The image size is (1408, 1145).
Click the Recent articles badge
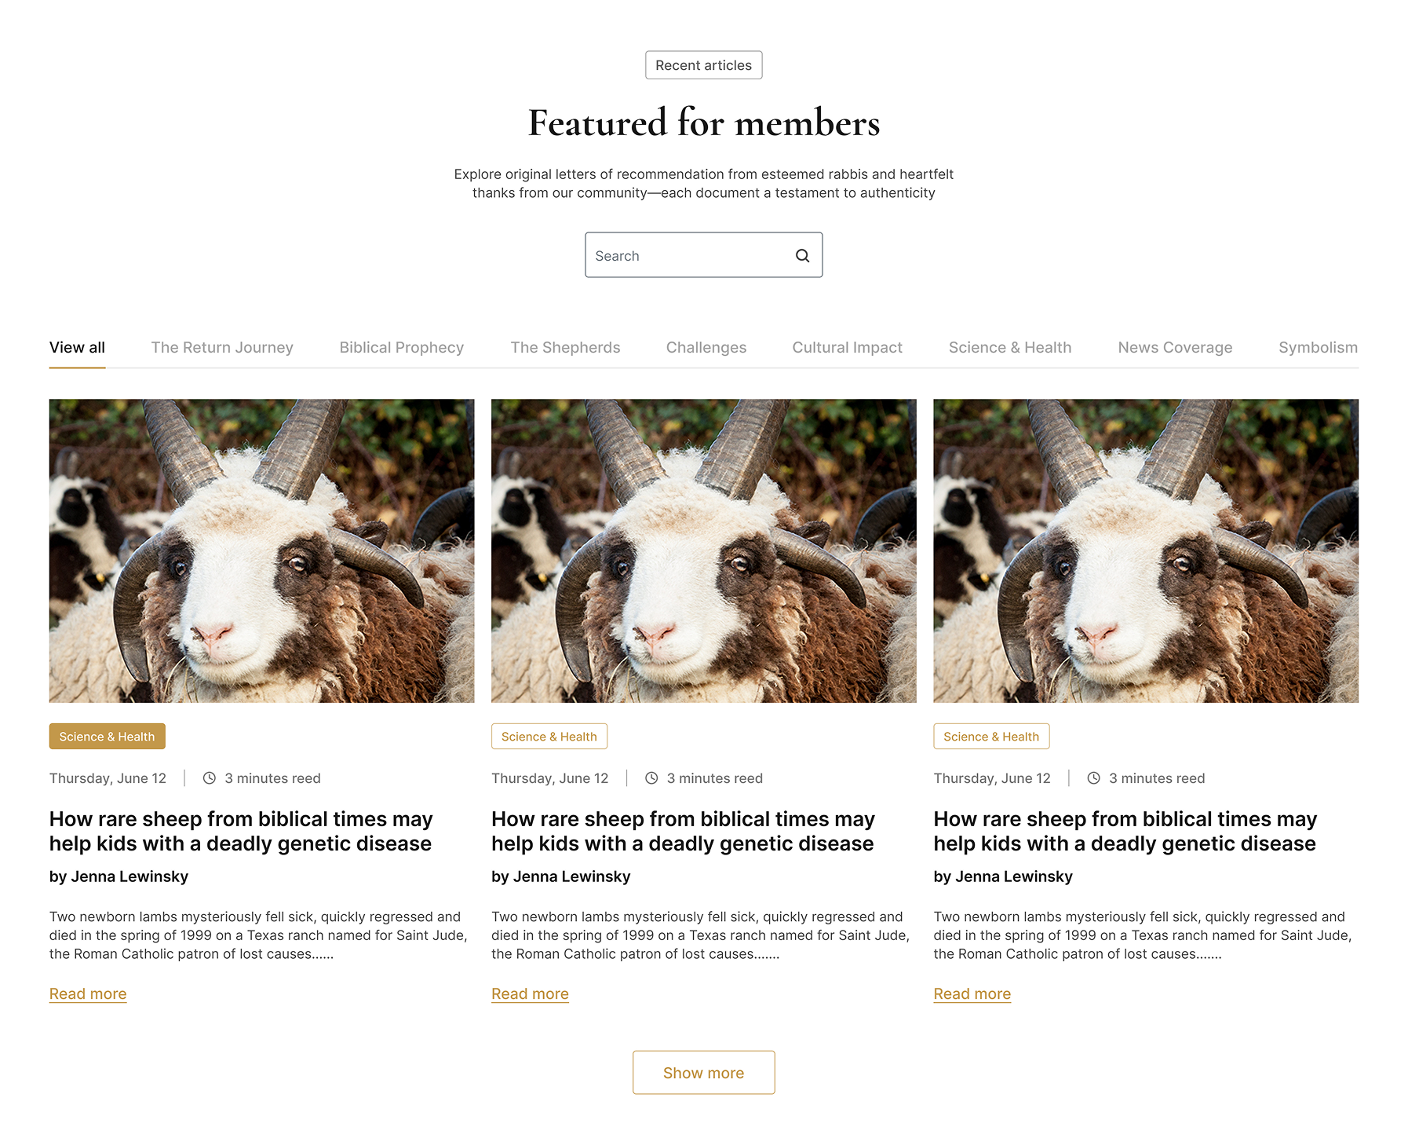pos(703,65)
